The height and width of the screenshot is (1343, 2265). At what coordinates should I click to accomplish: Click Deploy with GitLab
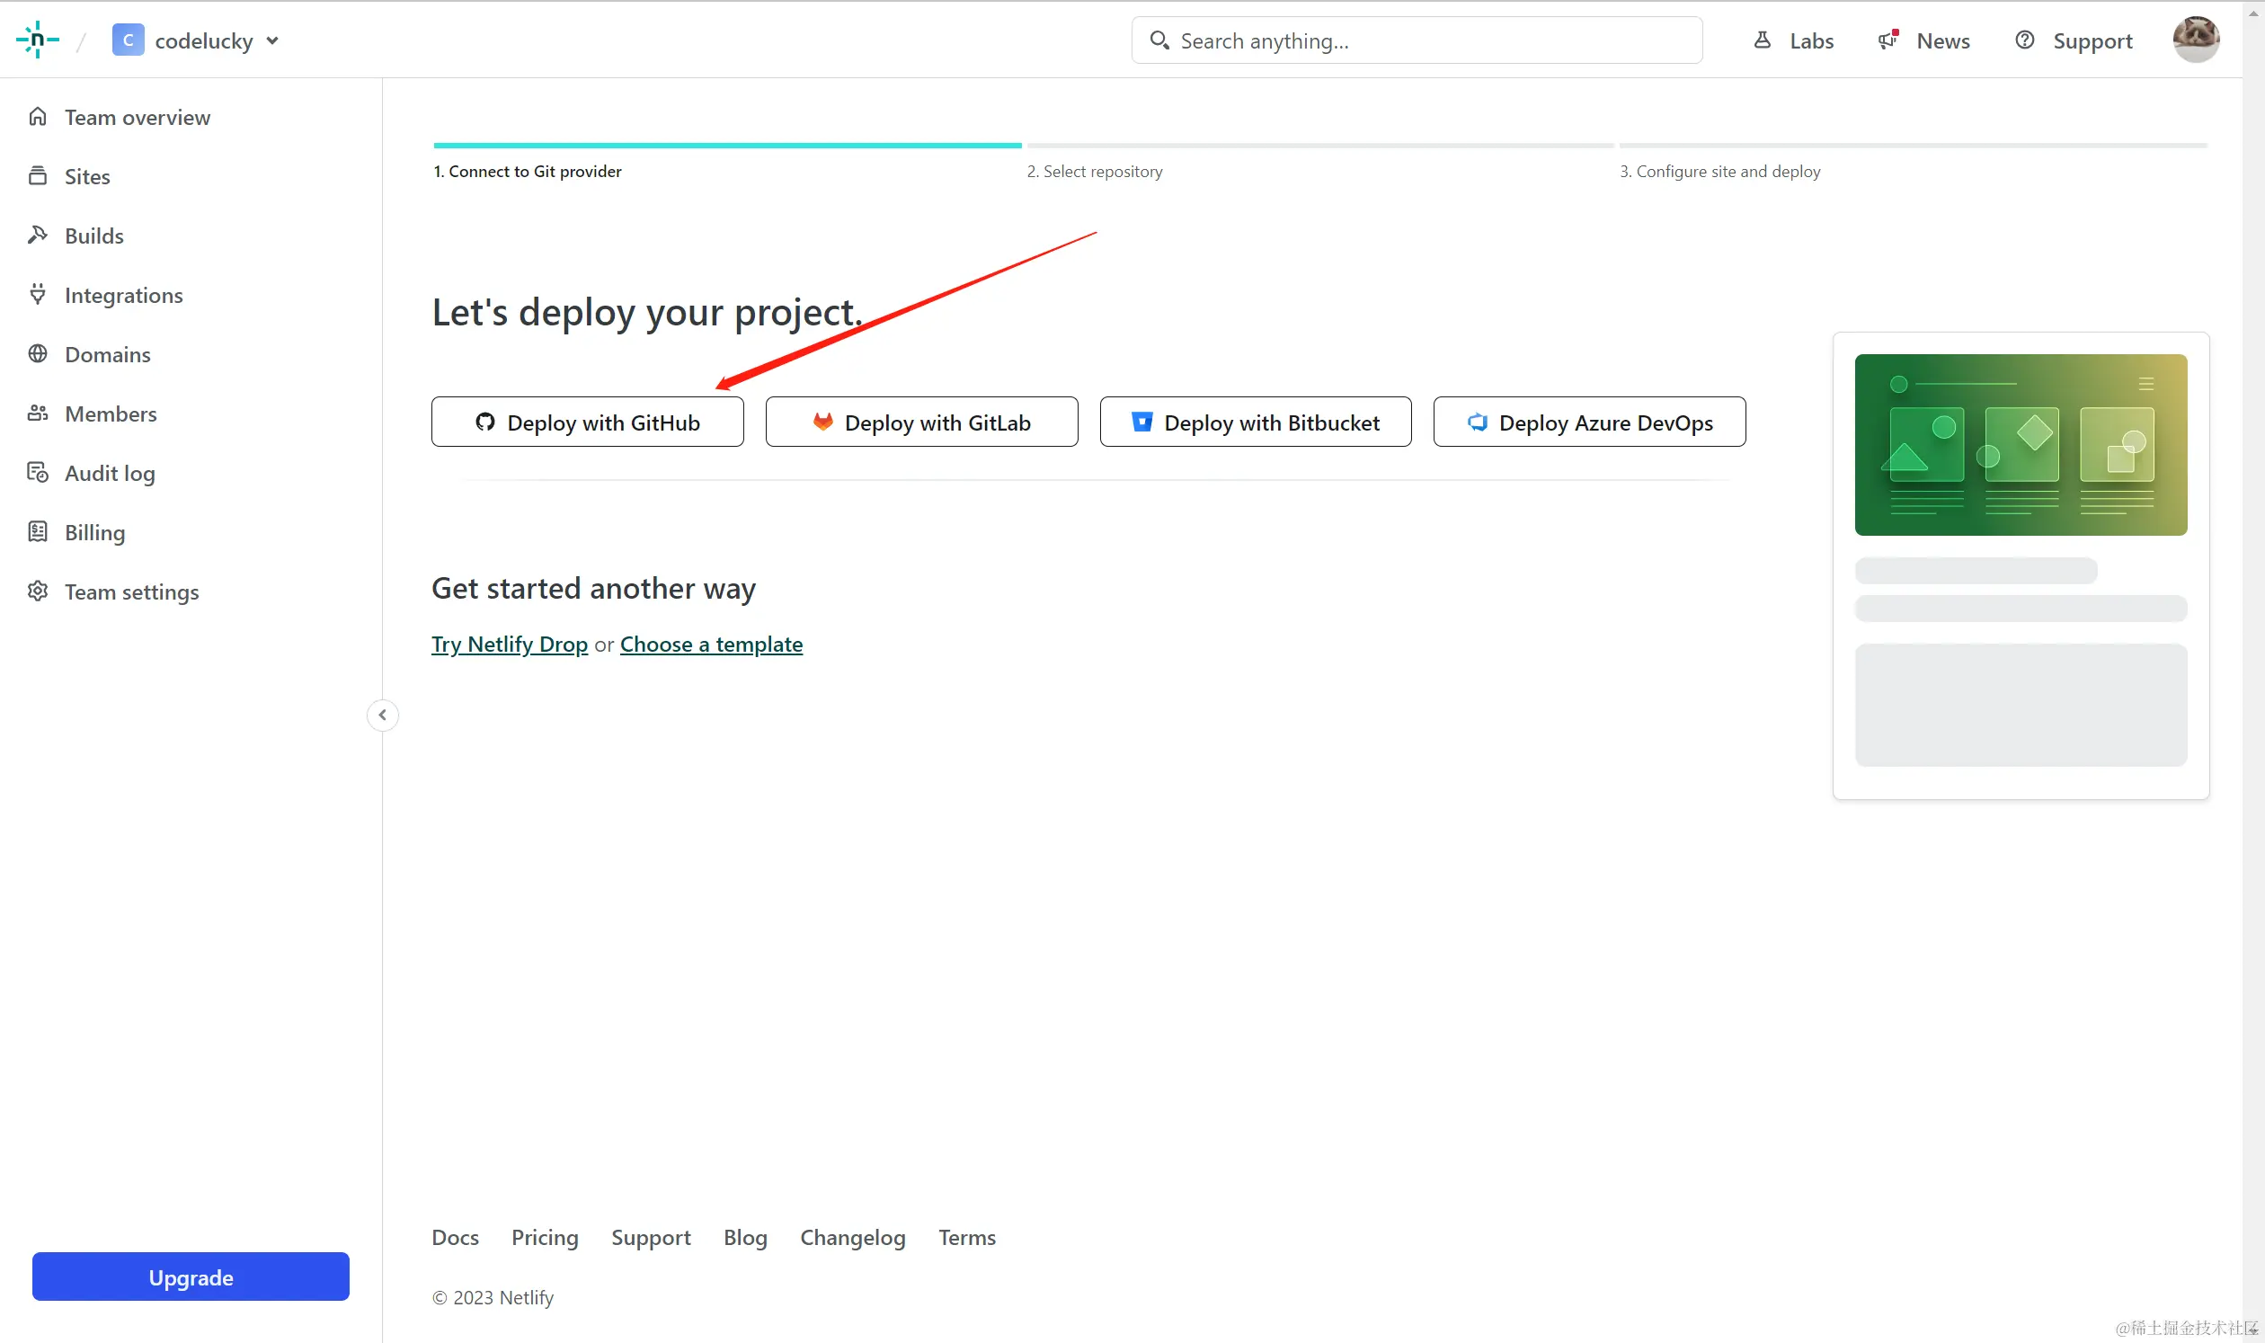(921, 422)
